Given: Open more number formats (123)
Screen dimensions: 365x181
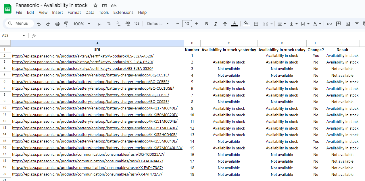Looking at the screenshot, I should (137, 24).
